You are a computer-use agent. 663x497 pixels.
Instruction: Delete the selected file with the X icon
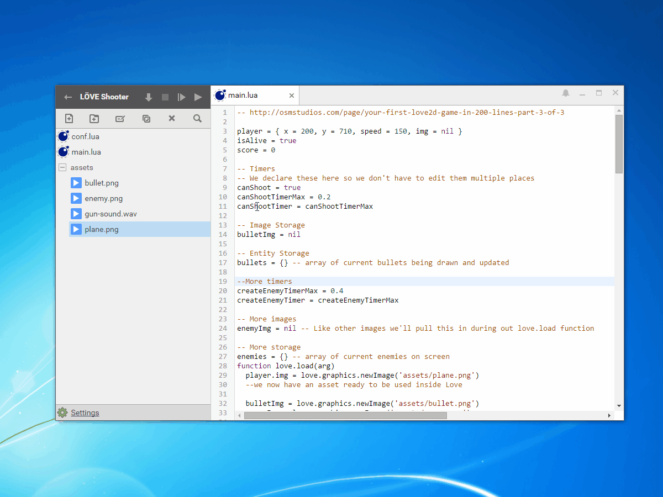172,118
